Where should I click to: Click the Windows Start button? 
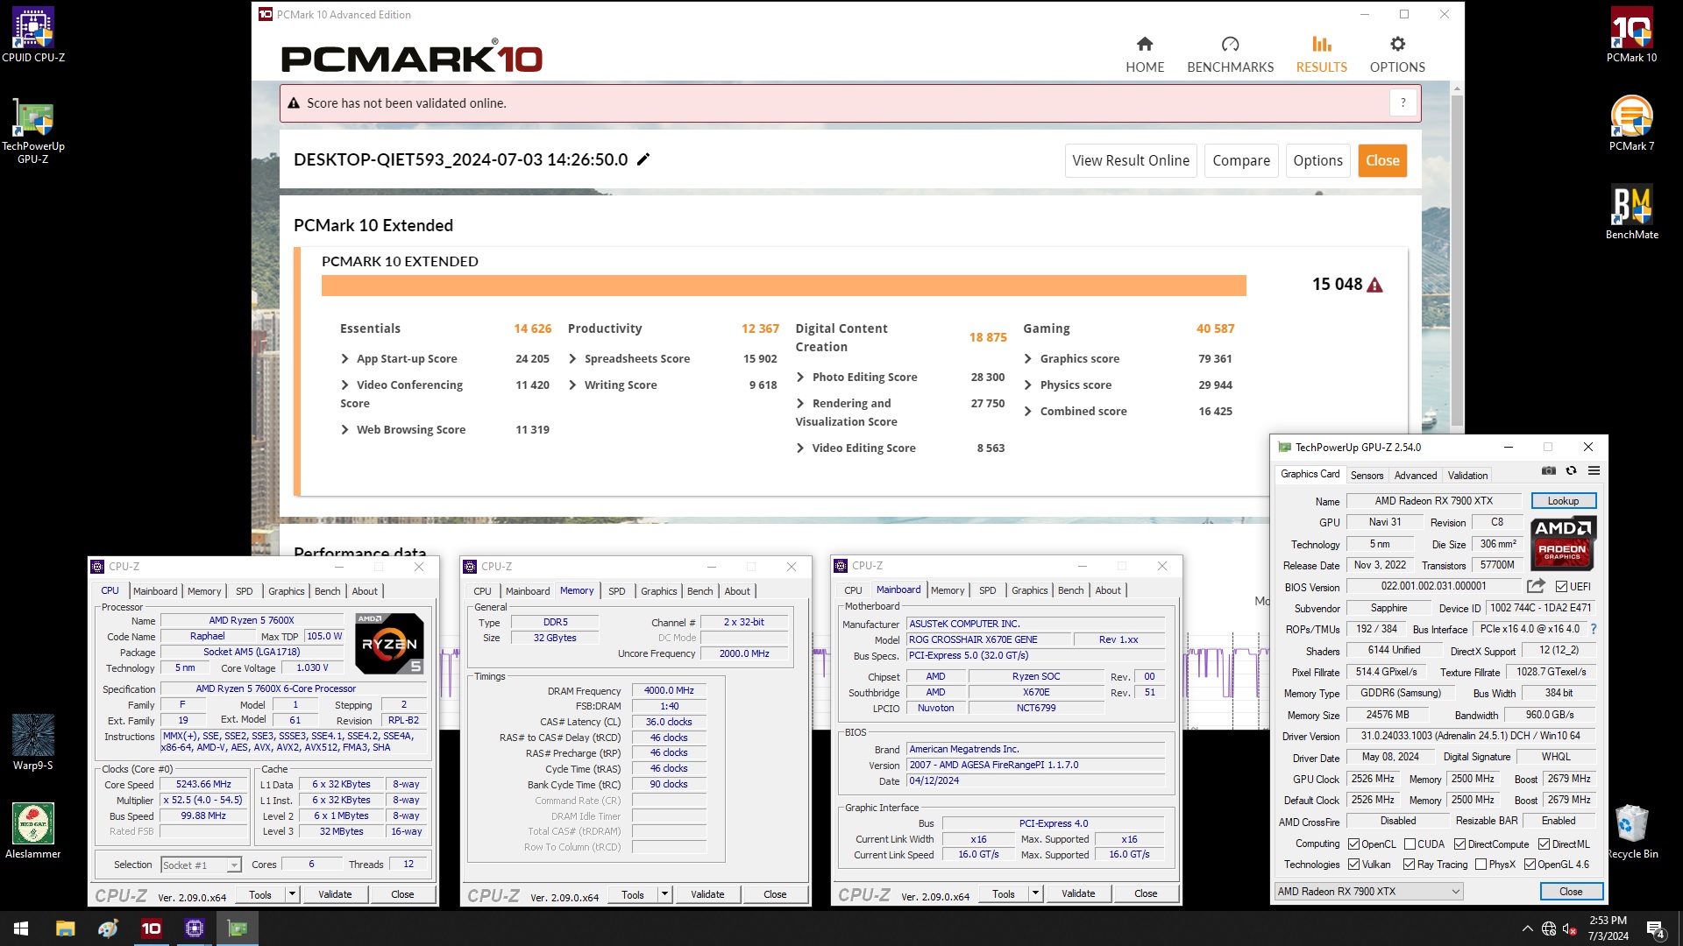pyautogui.click(x=21, y=928)
